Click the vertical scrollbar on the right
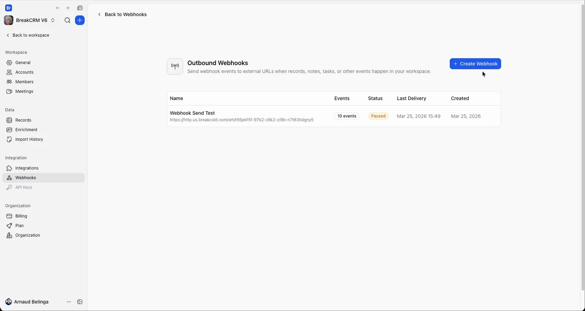 [583, 147]
